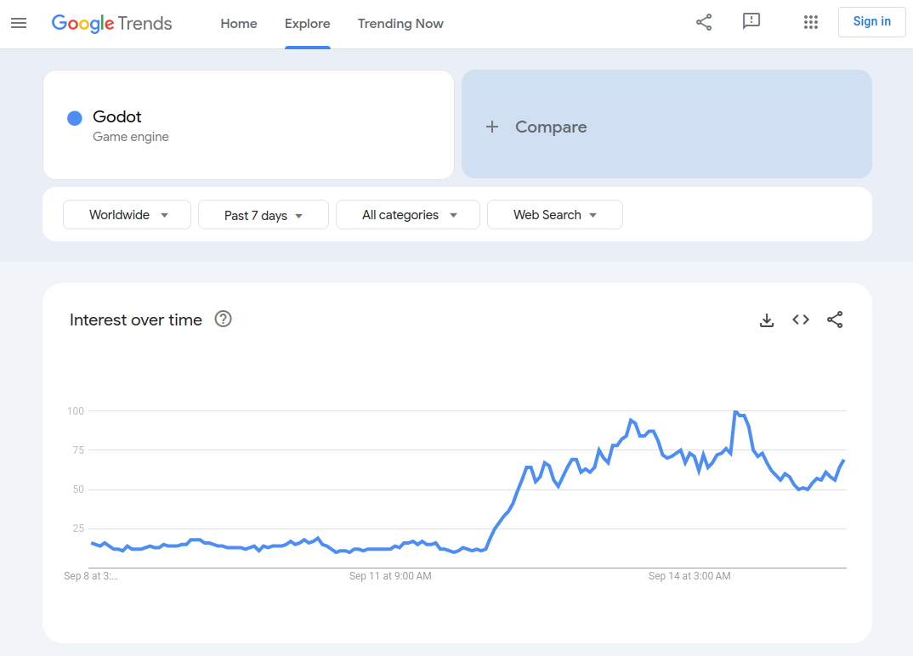Open the Past 7 days time dropdown
Screen dimensions: 913x656
pos(264,215)
